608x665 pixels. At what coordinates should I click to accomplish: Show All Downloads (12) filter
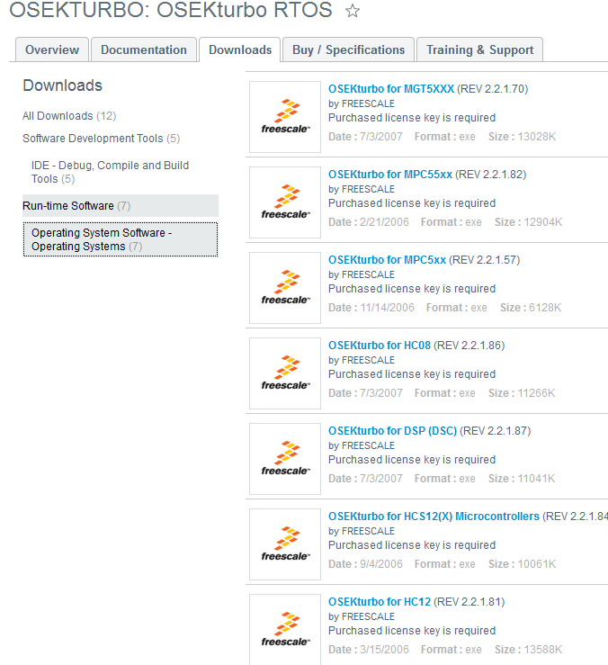point(69,116)
